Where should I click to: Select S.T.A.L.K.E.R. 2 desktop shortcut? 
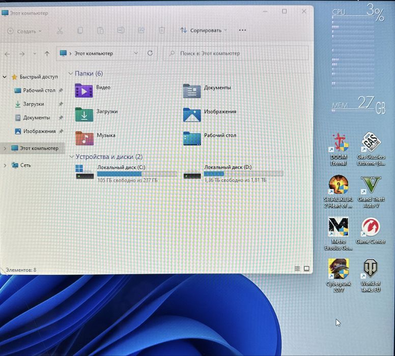tap(338, 192)
